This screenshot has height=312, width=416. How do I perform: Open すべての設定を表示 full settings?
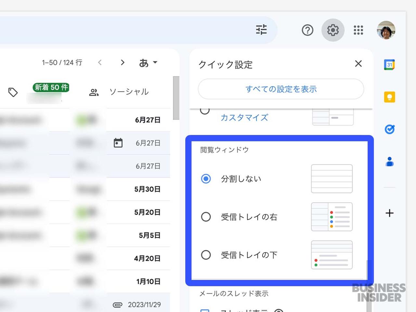(x=281, y=89)
